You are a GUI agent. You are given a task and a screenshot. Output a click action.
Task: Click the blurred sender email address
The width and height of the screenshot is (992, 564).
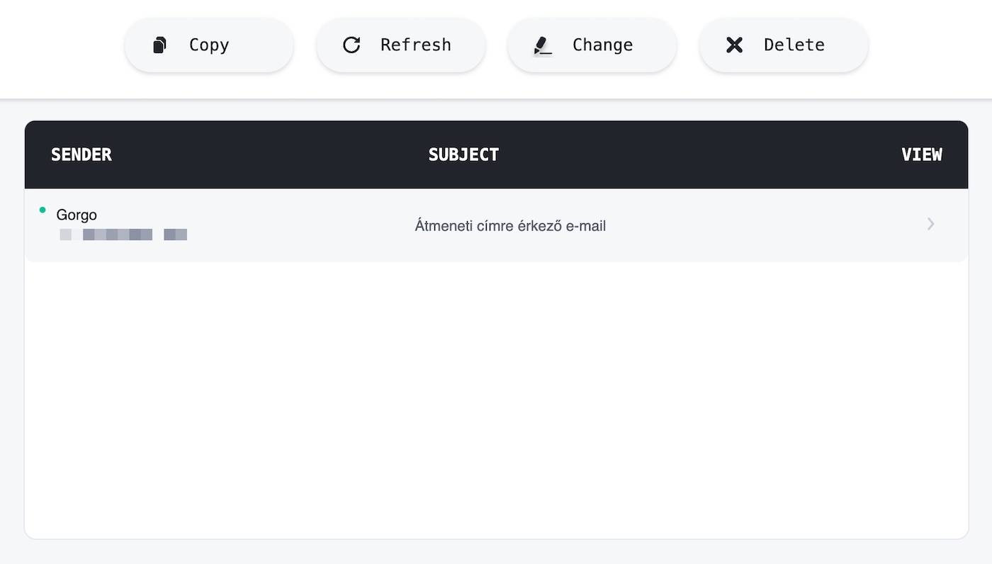pyautogui.click(x=123, y=235)
